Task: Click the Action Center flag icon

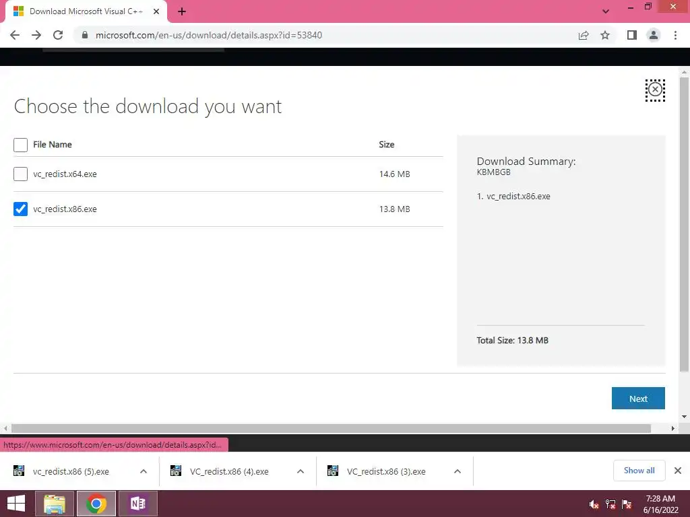Action: (627, 504)
